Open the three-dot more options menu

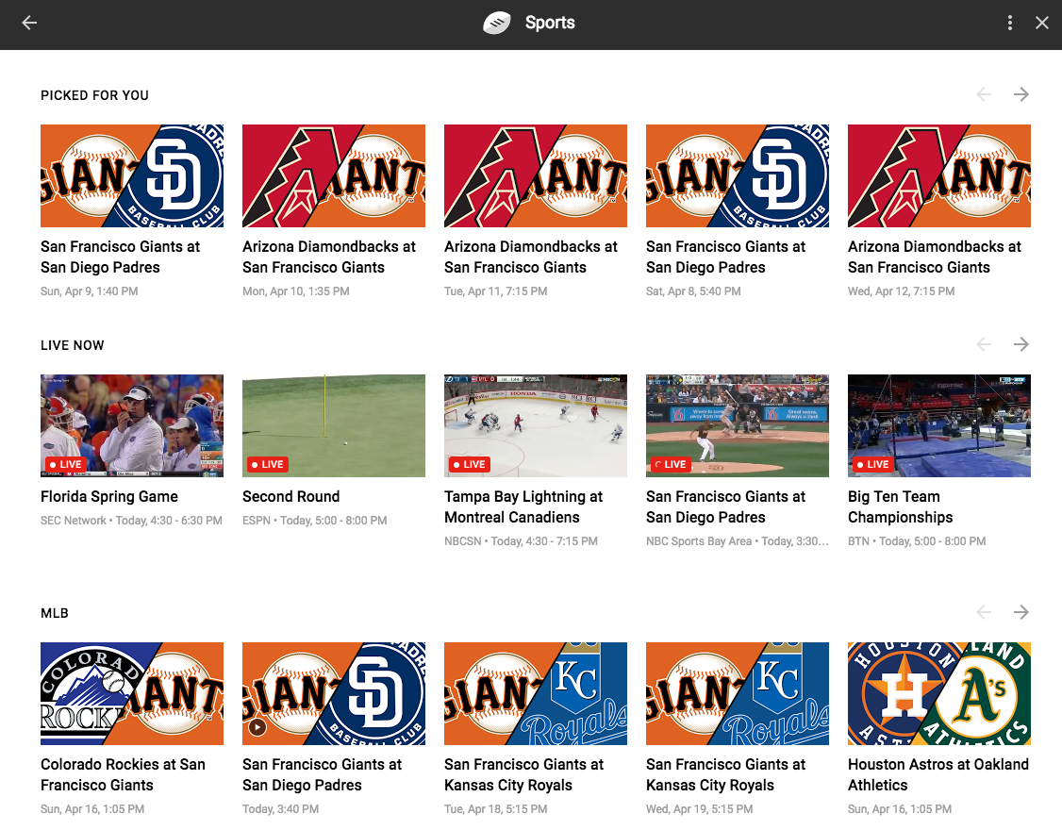pos(1010,23)
